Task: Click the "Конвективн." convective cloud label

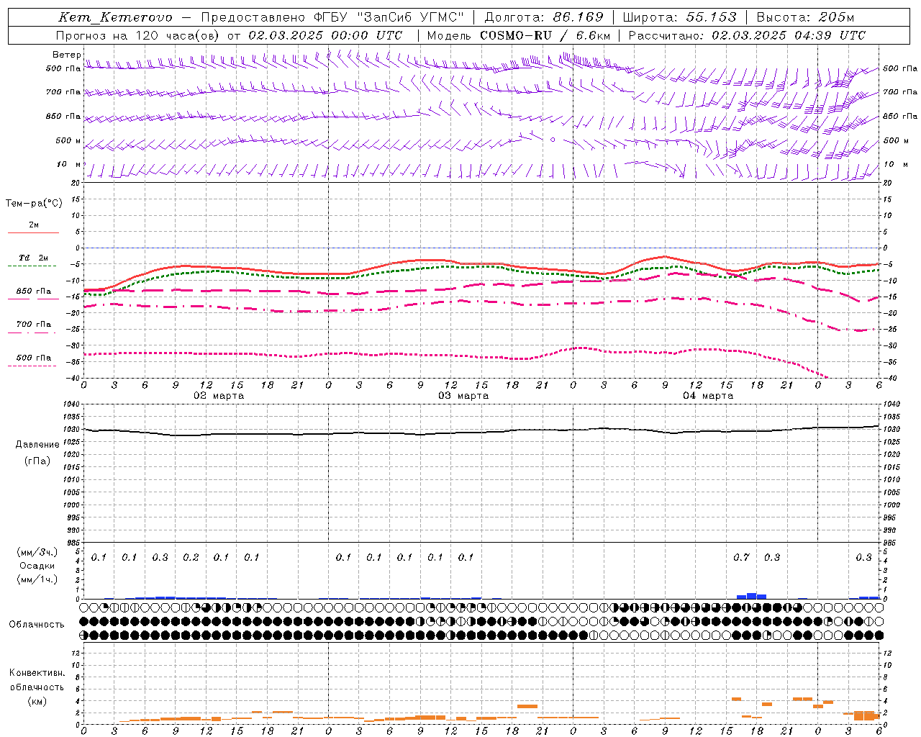Action: pos(37,673)
